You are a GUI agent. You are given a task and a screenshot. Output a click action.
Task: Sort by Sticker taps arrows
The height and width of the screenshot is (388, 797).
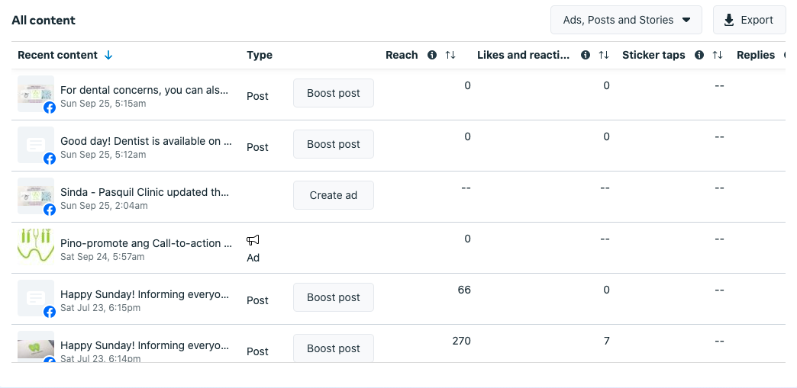point(718,55)
